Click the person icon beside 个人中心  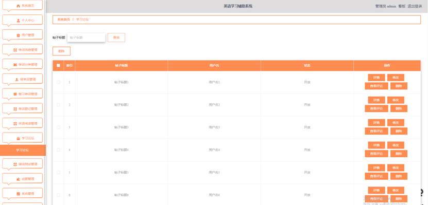pyautogui.click(x=18, y=20)
